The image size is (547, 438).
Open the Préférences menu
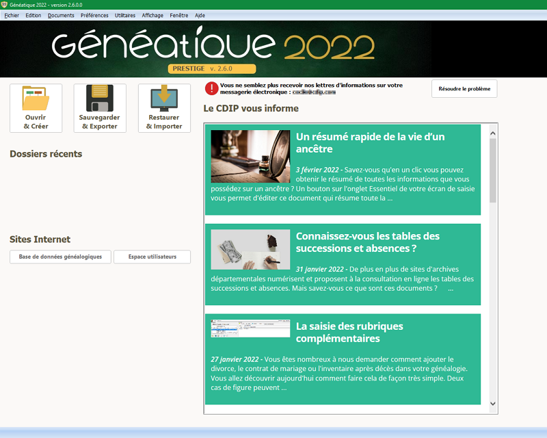(x=94, y=15)
